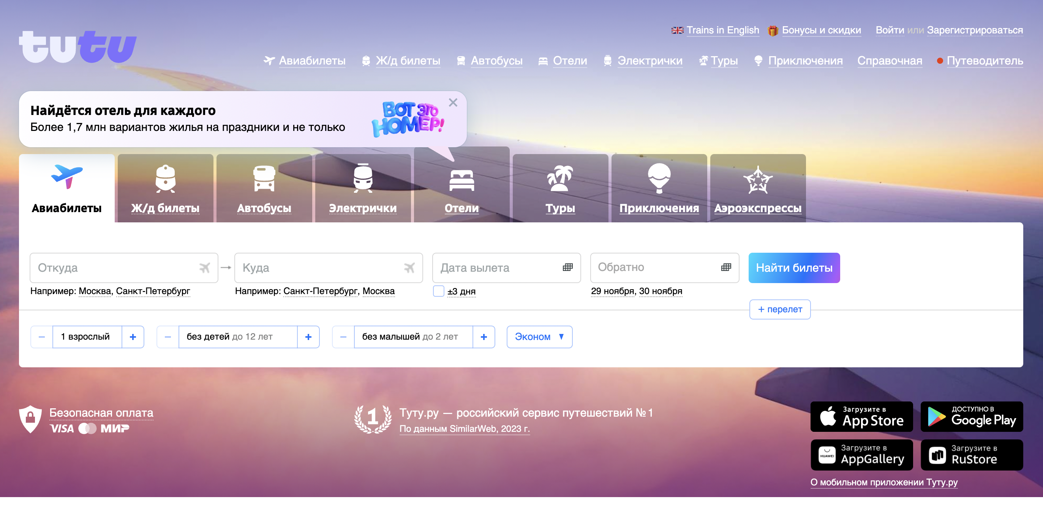Select the Аэроэкспрессы tab
Viewport: 1043px width, 510px height.
click(x=758, y=188)
